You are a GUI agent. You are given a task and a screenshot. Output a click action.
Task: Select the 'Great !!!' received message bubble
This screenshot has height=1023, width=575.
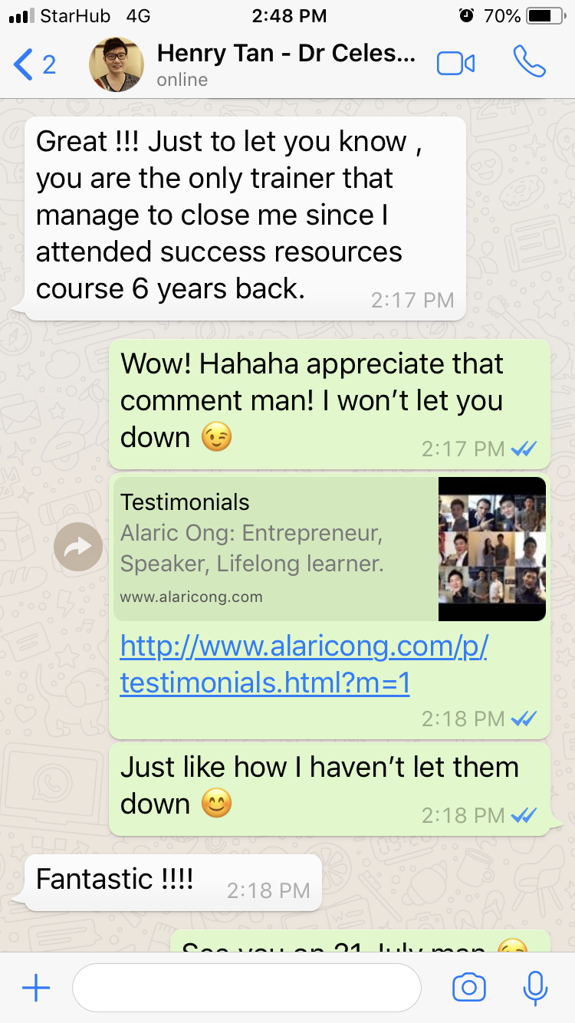(245, 219)
